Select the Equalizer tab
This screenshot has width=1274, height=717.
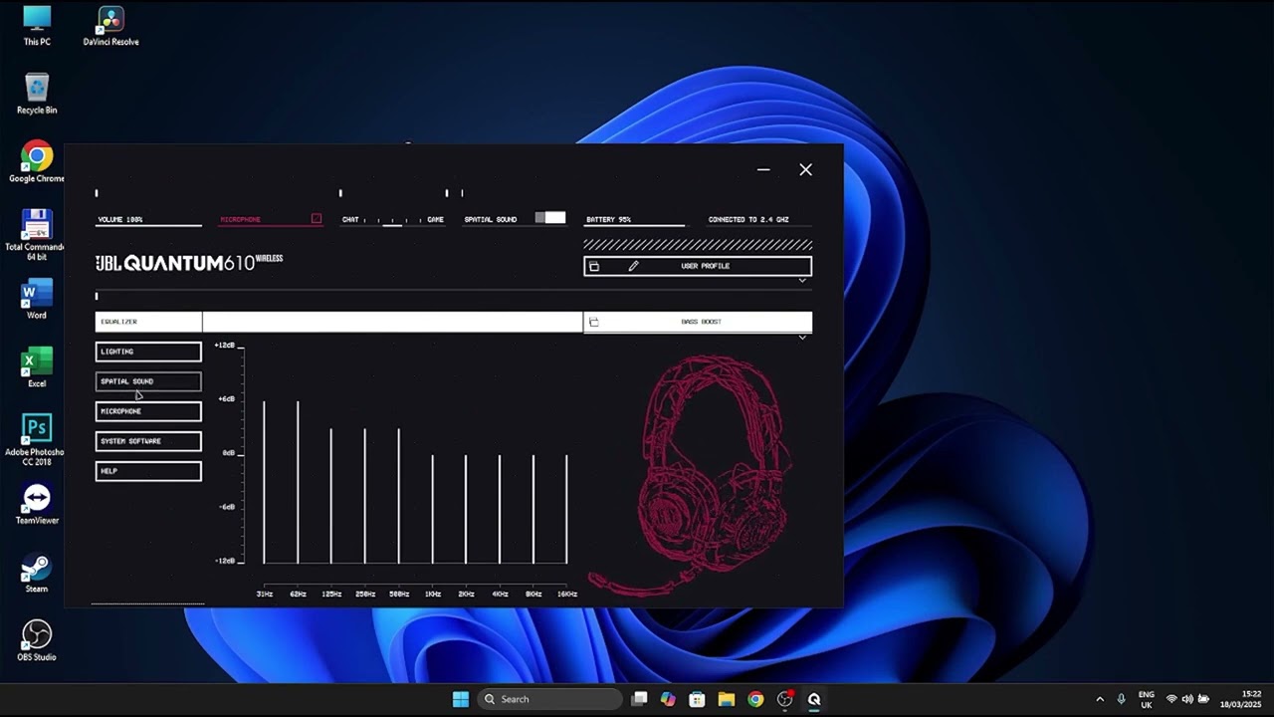point(148,322)
